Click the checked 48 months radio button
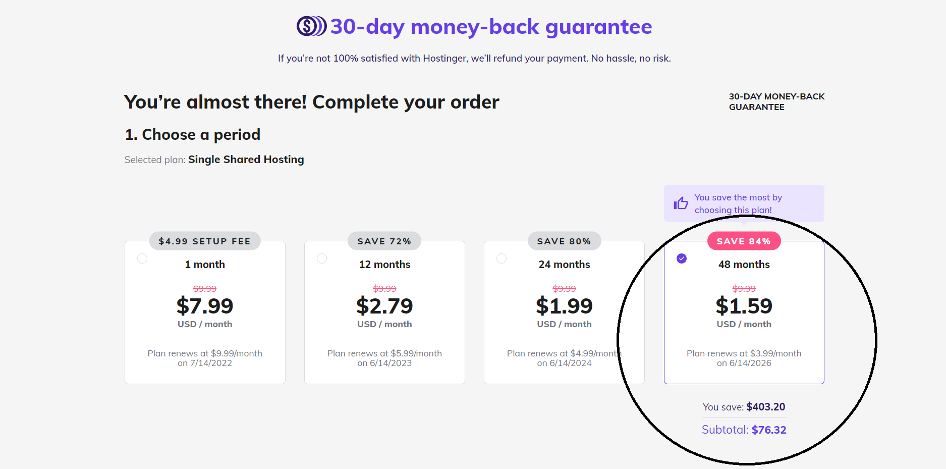 (x=682, y=258)
